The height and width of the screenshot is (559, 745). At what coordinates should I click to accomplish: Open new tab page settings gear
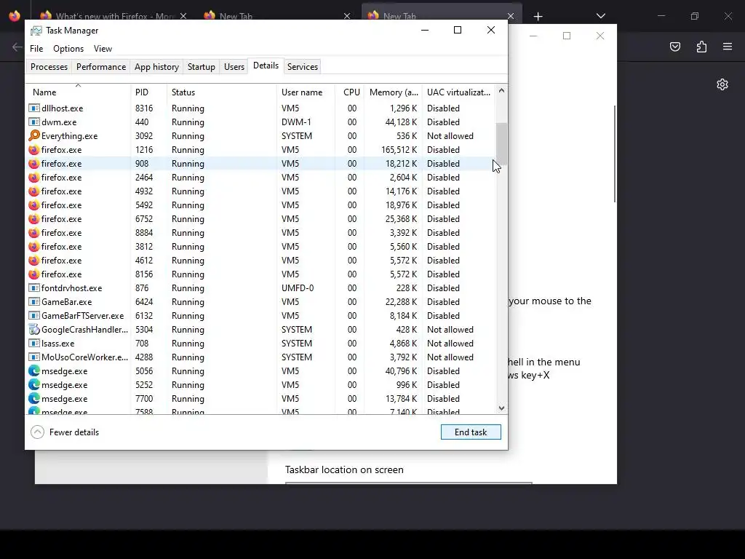pos(722,84)
